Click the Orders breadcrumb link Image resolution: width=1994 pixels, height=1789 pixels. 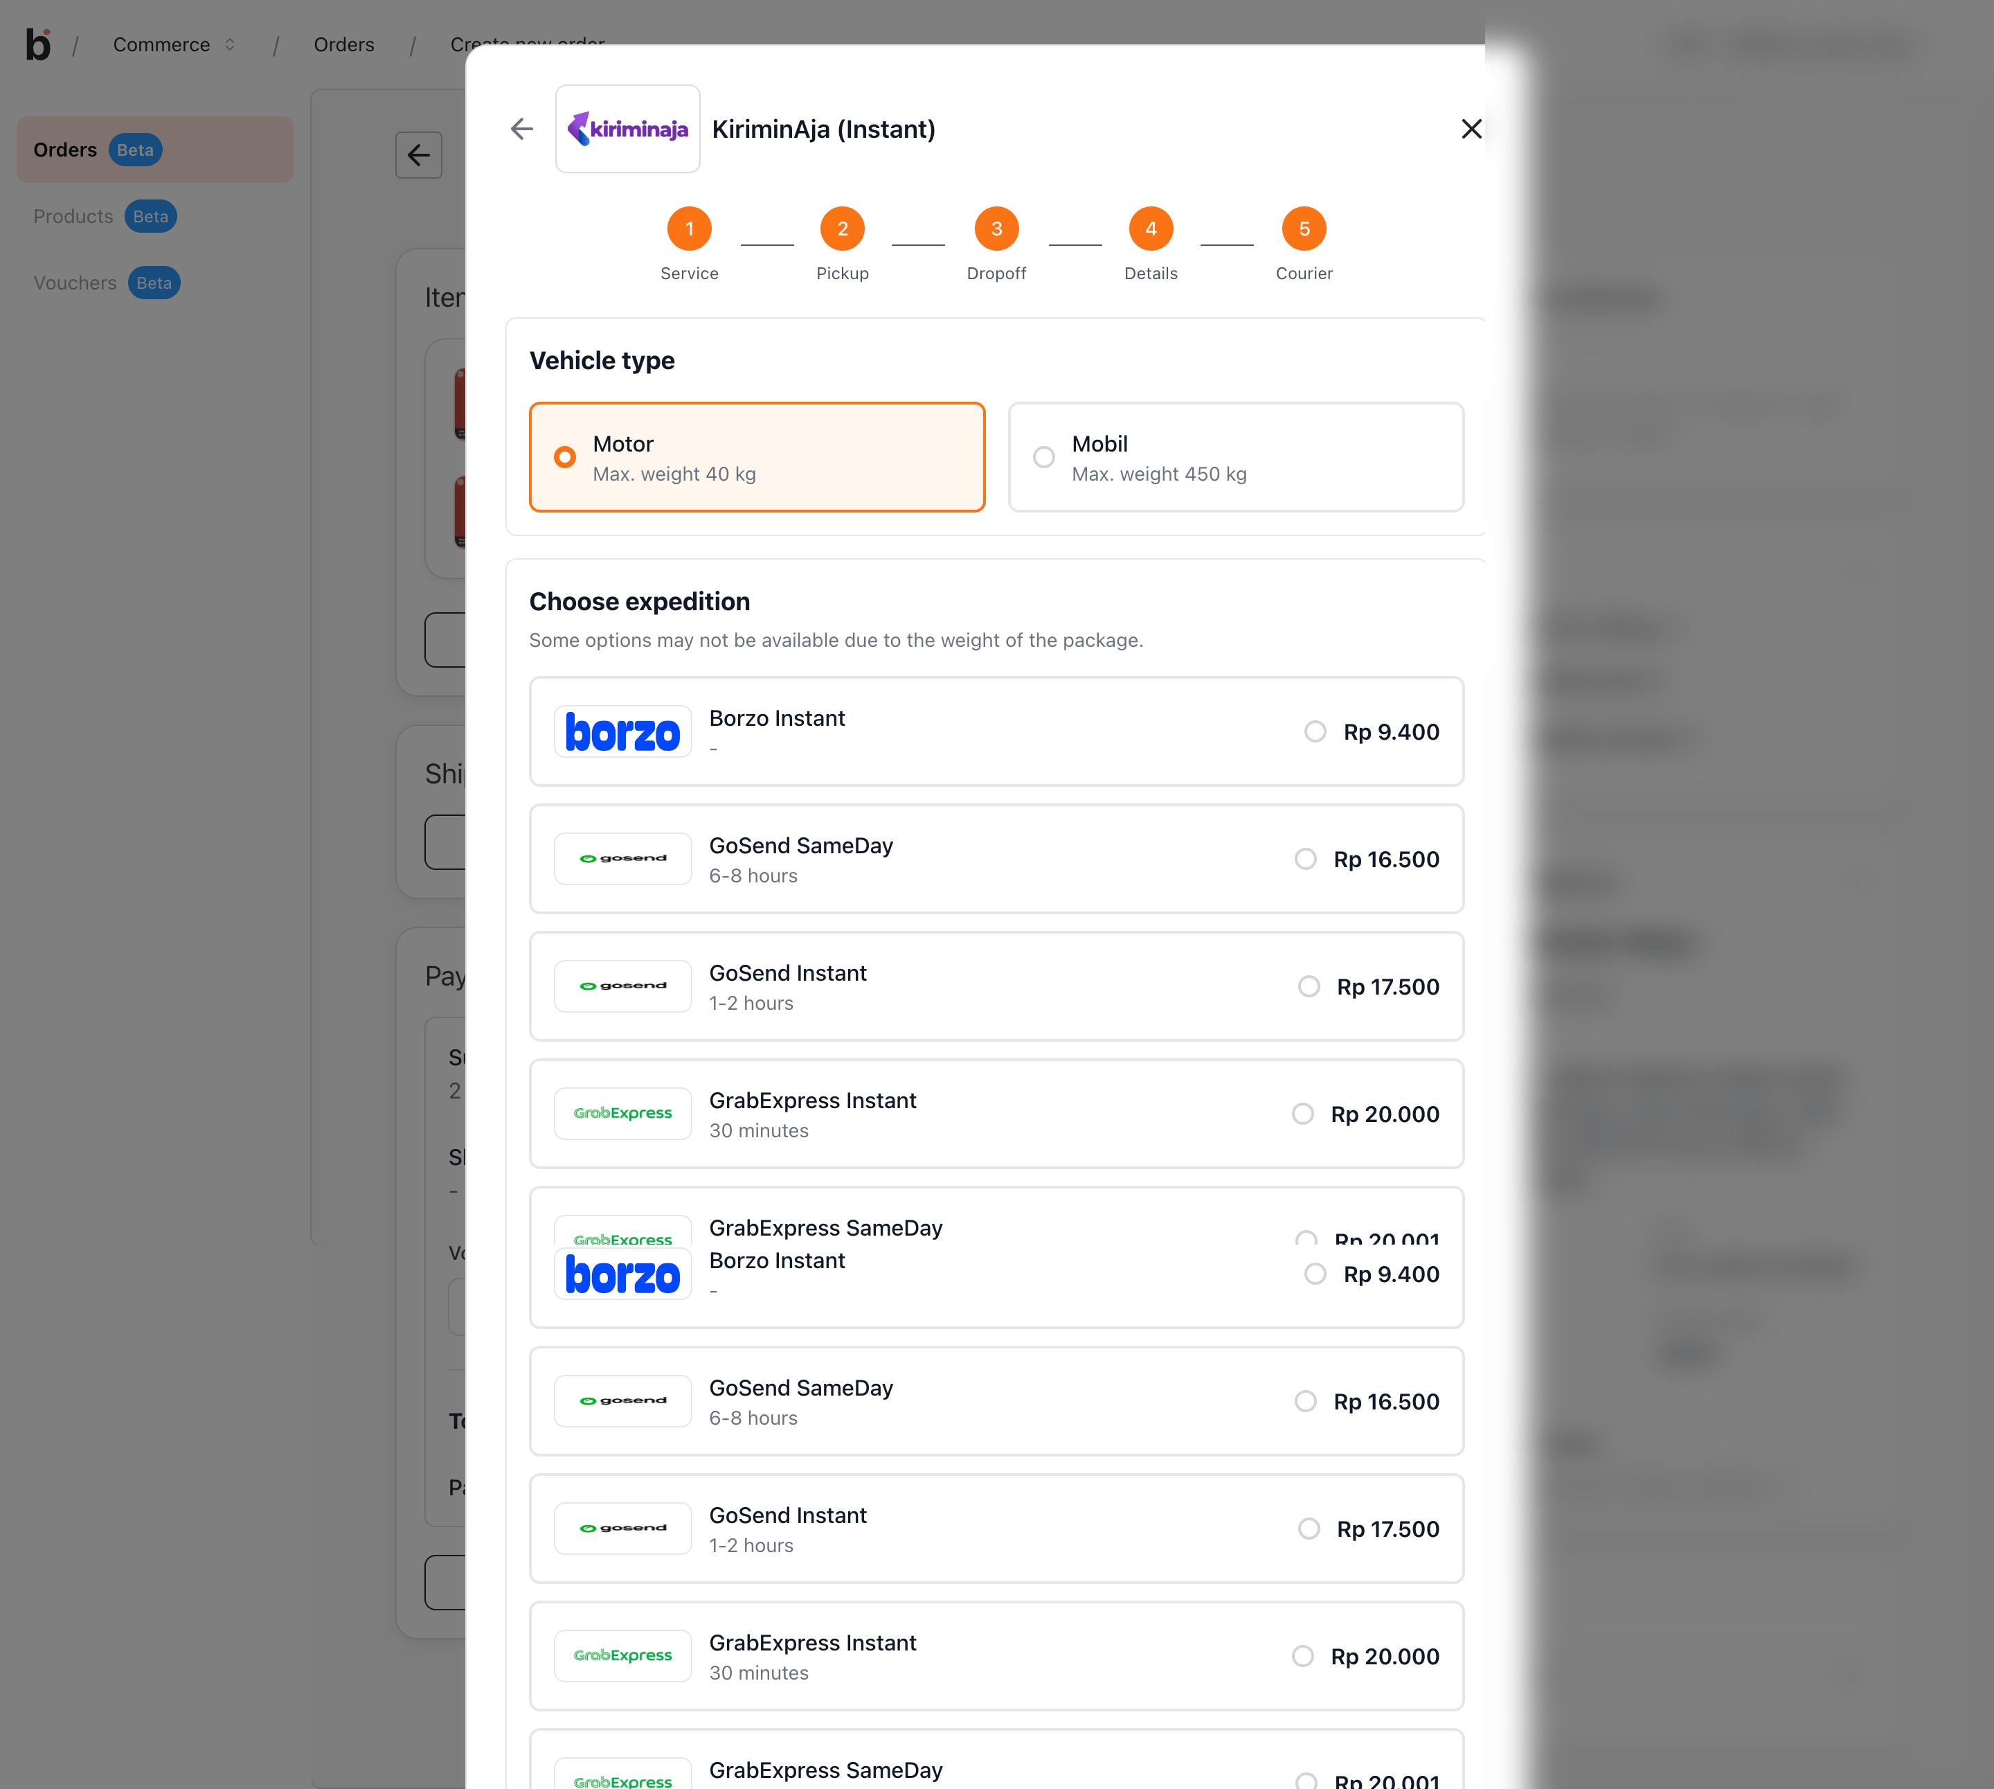tap(344, 44)
